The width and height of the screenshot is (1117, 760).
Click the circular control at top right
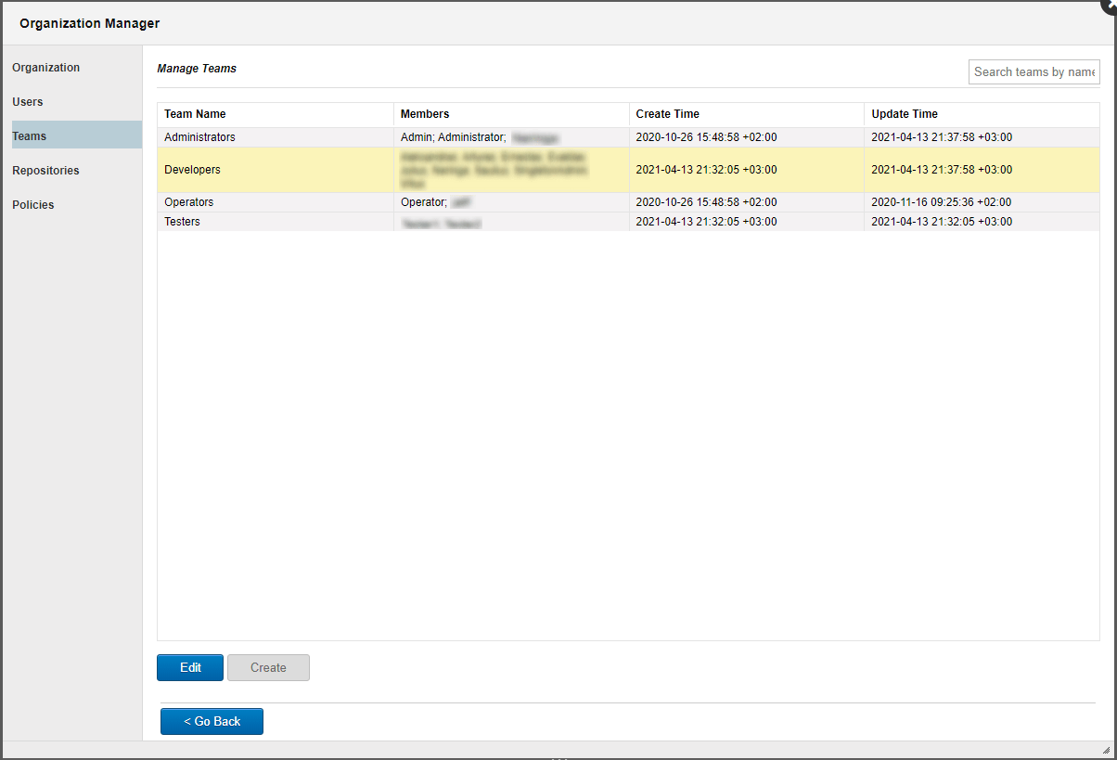coord(1110,5)
